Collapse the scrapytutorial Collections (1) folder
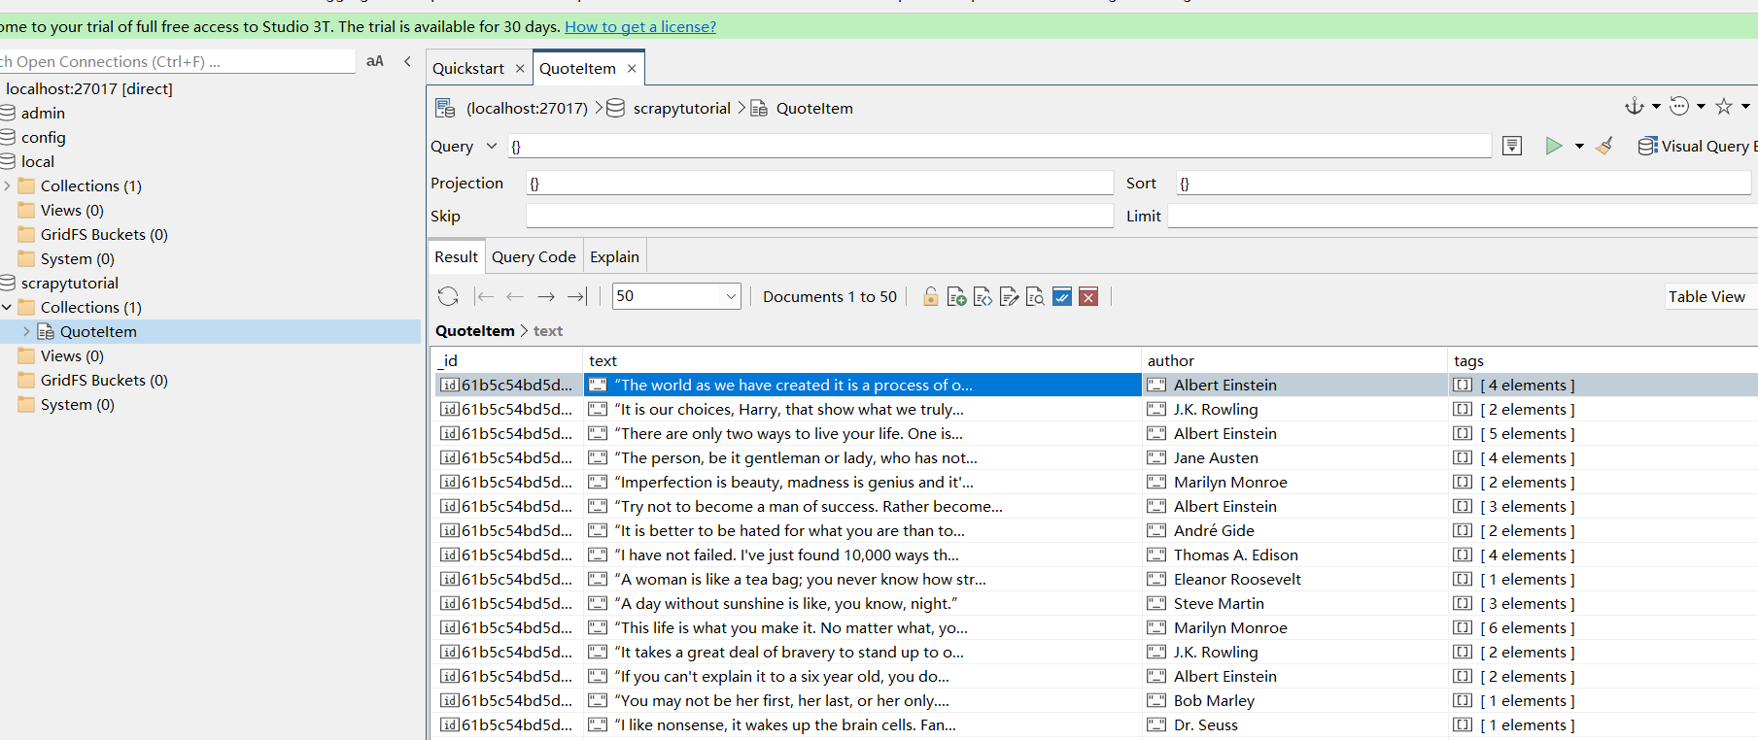 [7, 307]
